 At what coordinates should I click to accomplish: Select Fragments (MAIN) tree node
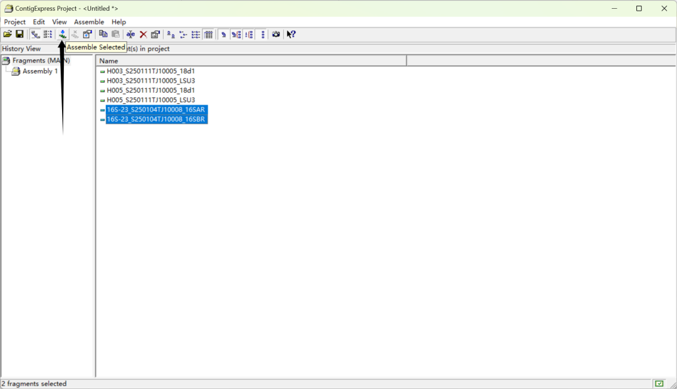point(41,60)
